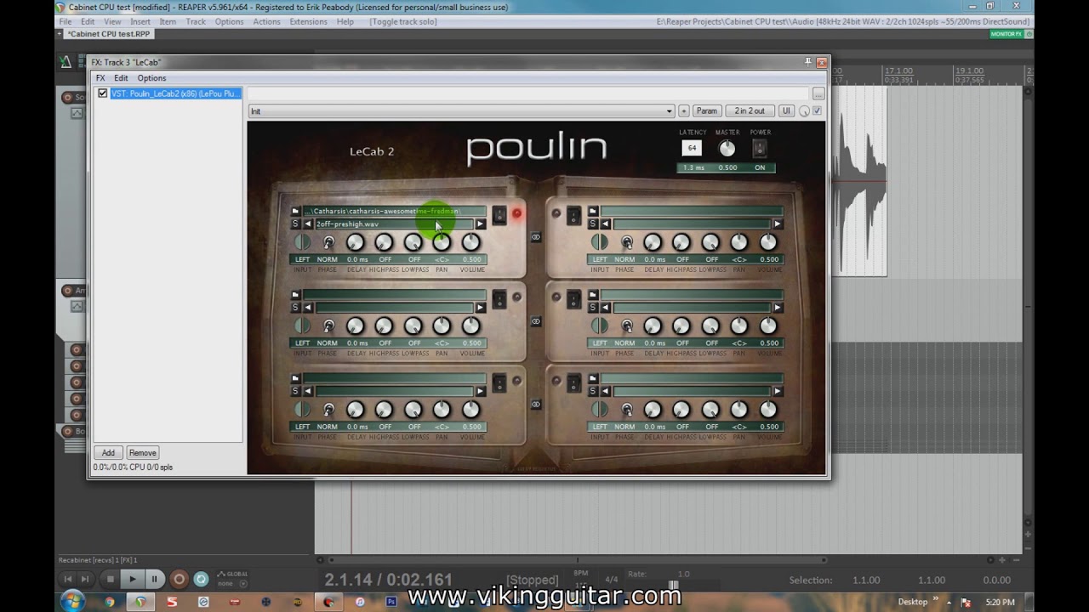Click the link icon between middle cabinet slots
The height and width of the screenshot is (612, 1089).
[x=536, y=321]
